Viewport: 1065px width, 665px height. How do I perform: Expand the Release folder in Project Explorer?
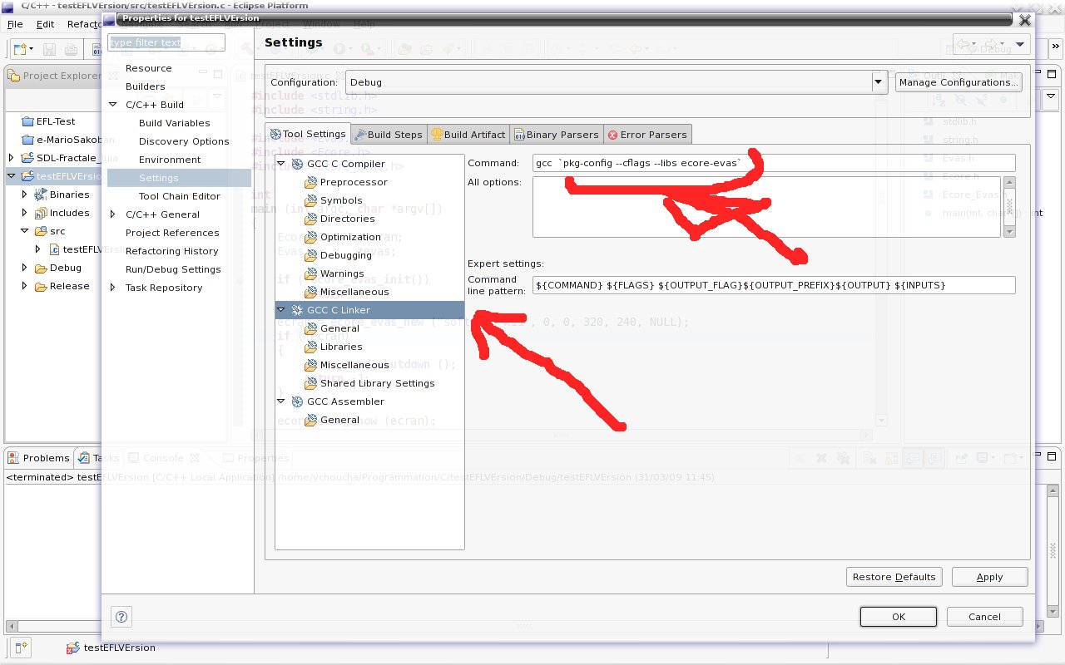click(x=25, y=286)
